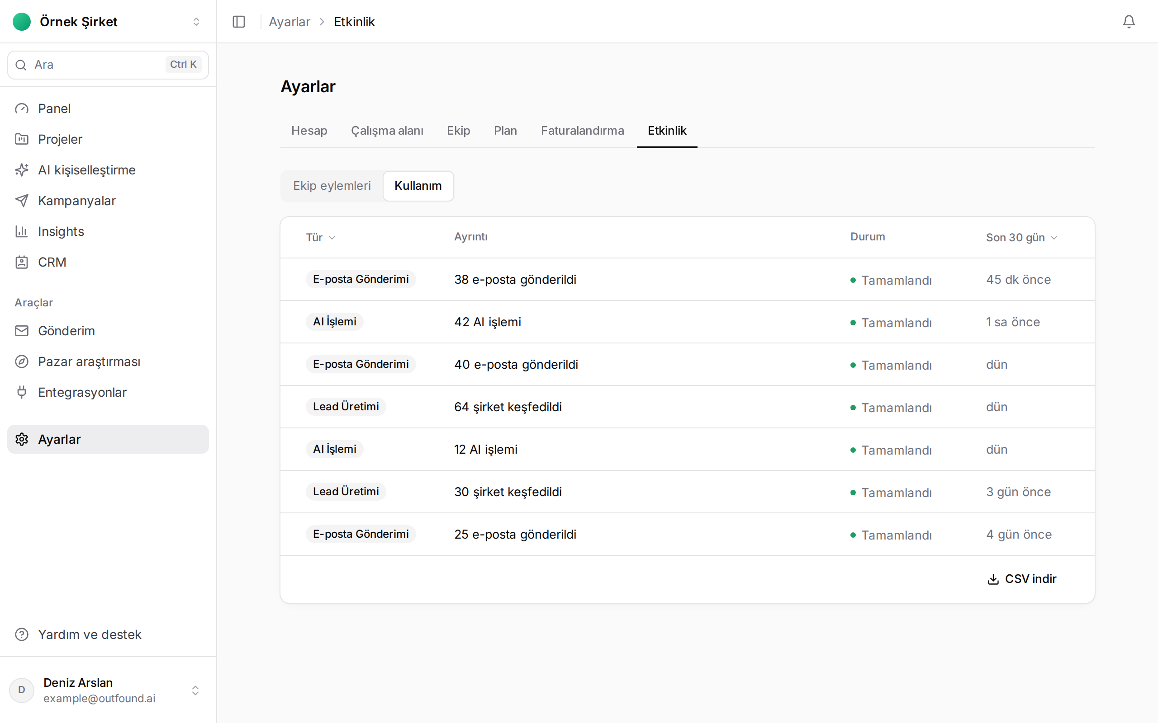
Task: Click '4 gün önce' timestamp
Action: point(1019,534)
